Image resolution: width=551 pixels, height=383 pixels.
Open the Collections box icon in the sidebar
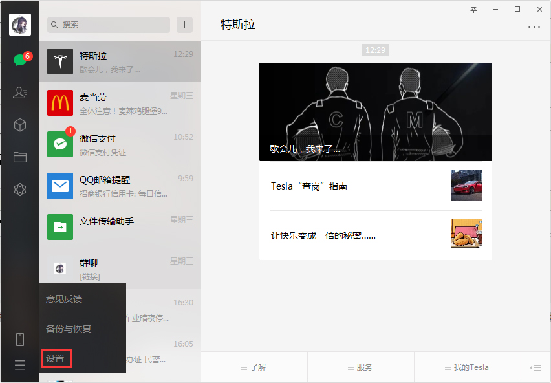[19, 125]
